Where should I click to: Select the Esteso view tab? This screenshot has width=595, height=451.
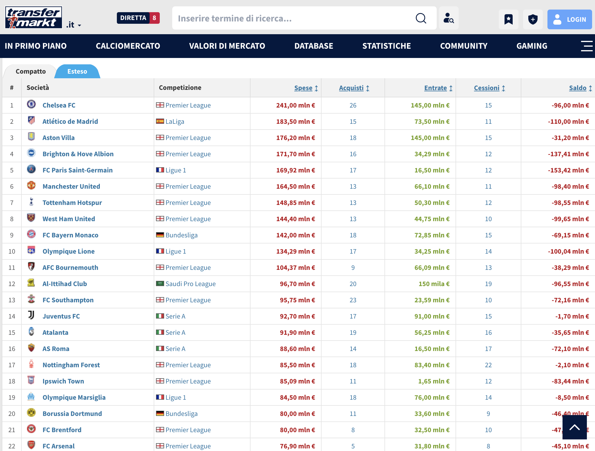(77, 72)
